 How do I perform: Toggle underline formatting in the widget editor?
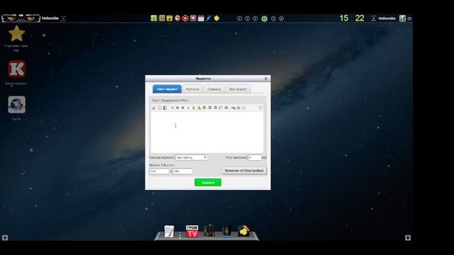tap(194, 108)
